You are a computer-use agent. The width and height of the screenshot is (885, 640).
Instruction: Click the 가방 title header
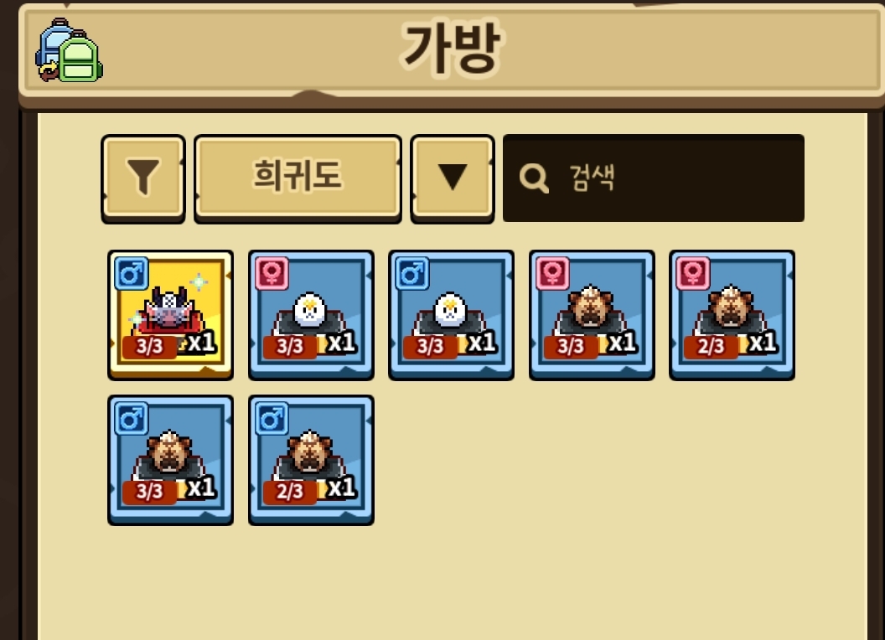[451, 48]
